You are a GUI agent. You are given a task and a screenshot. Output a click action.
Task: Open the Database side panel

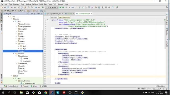coord(167,32)
